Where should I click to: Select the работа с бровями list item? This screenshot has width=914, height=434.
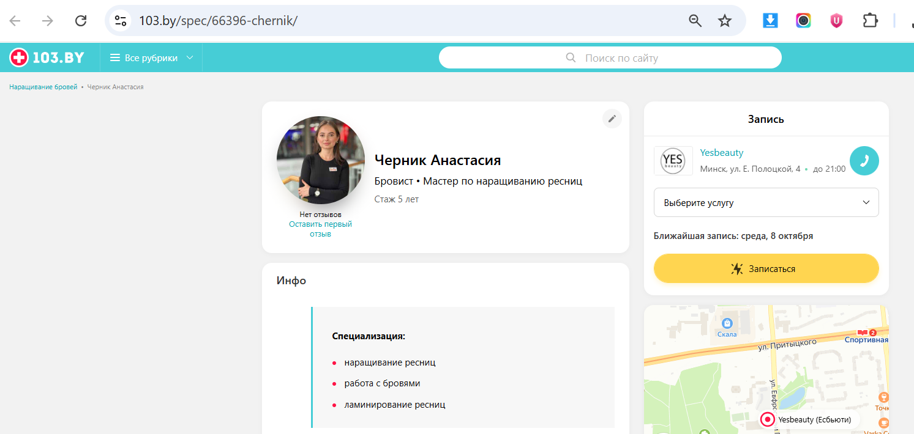pyautogui.click(x=382, y=383)
